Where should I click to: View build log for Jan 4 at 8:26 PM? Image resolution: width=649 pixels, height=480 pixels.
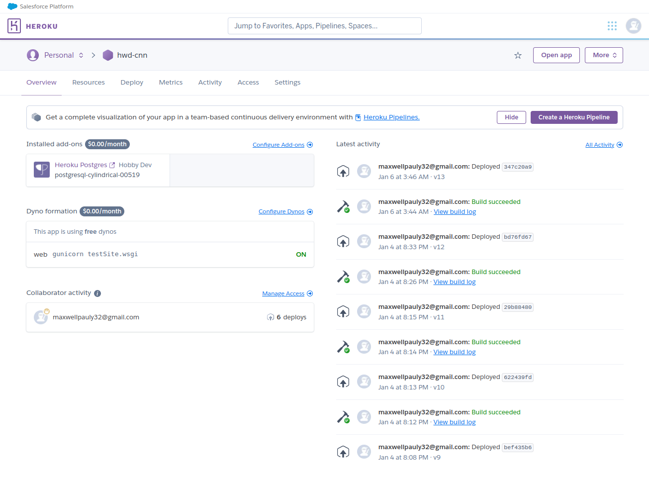(455, 282)
